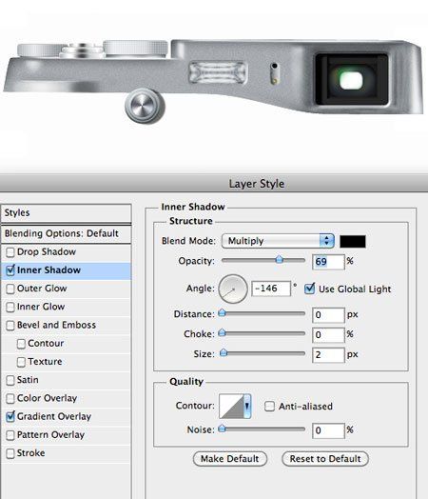Select the Outer Glow style row

point(66,289)
